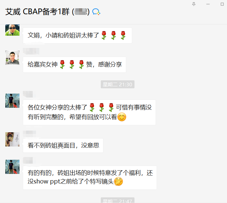
Task: Click the blushing smile emoji in message
Action: coord(122,117)
